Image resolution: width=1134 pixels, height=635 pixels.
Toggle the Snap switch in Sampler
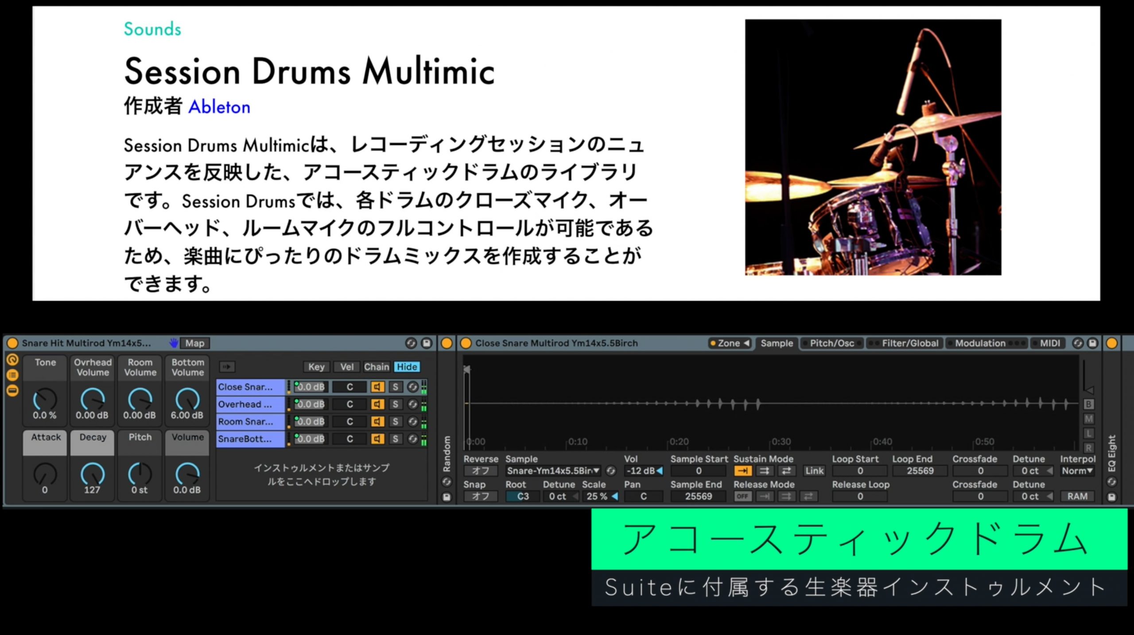[x=481, y=496]
